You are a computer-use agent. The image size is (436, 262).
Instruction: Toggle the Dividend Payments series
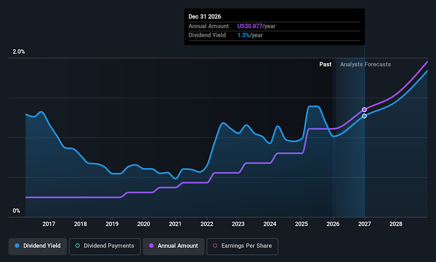click(104, 246)
